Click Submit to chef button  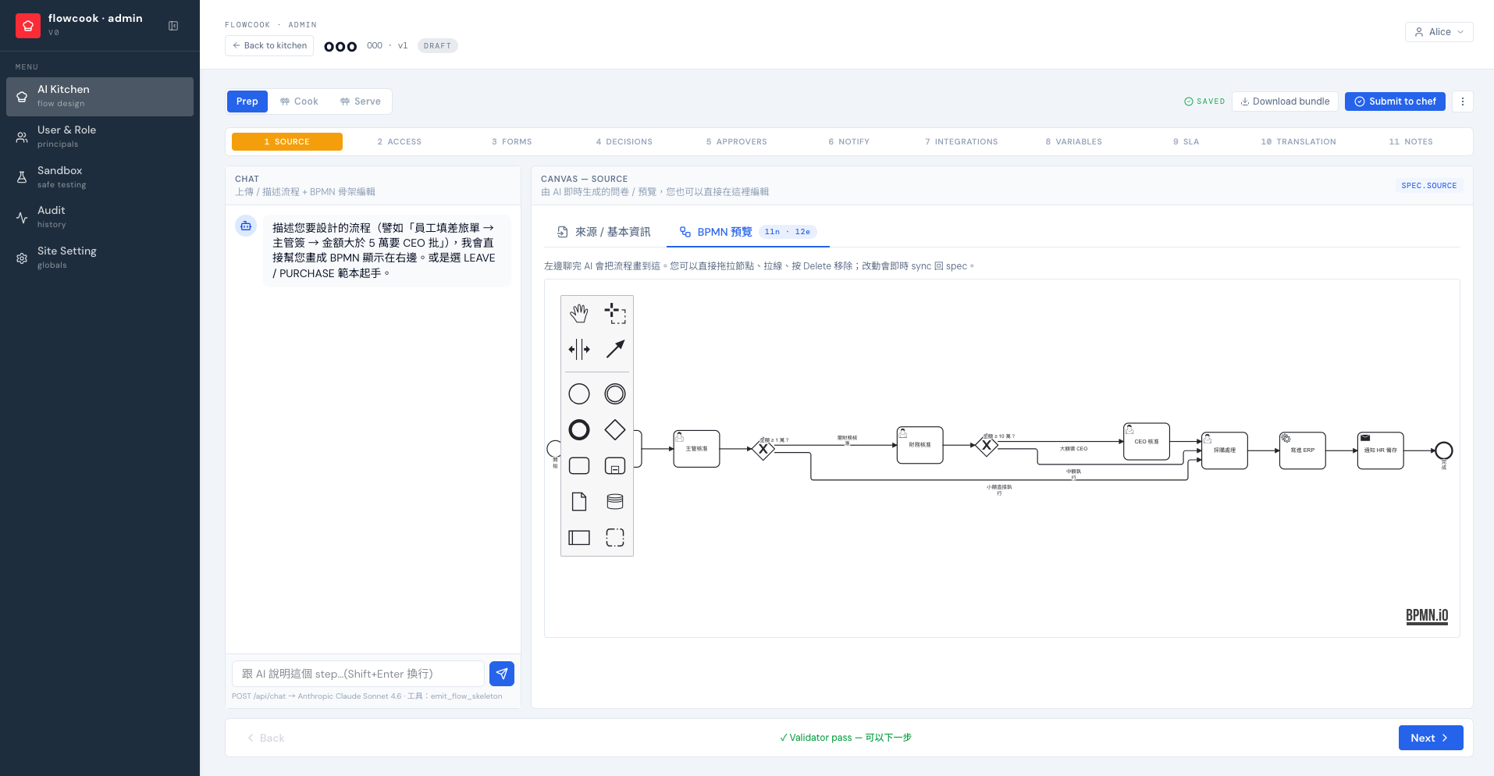point(1395,101)
